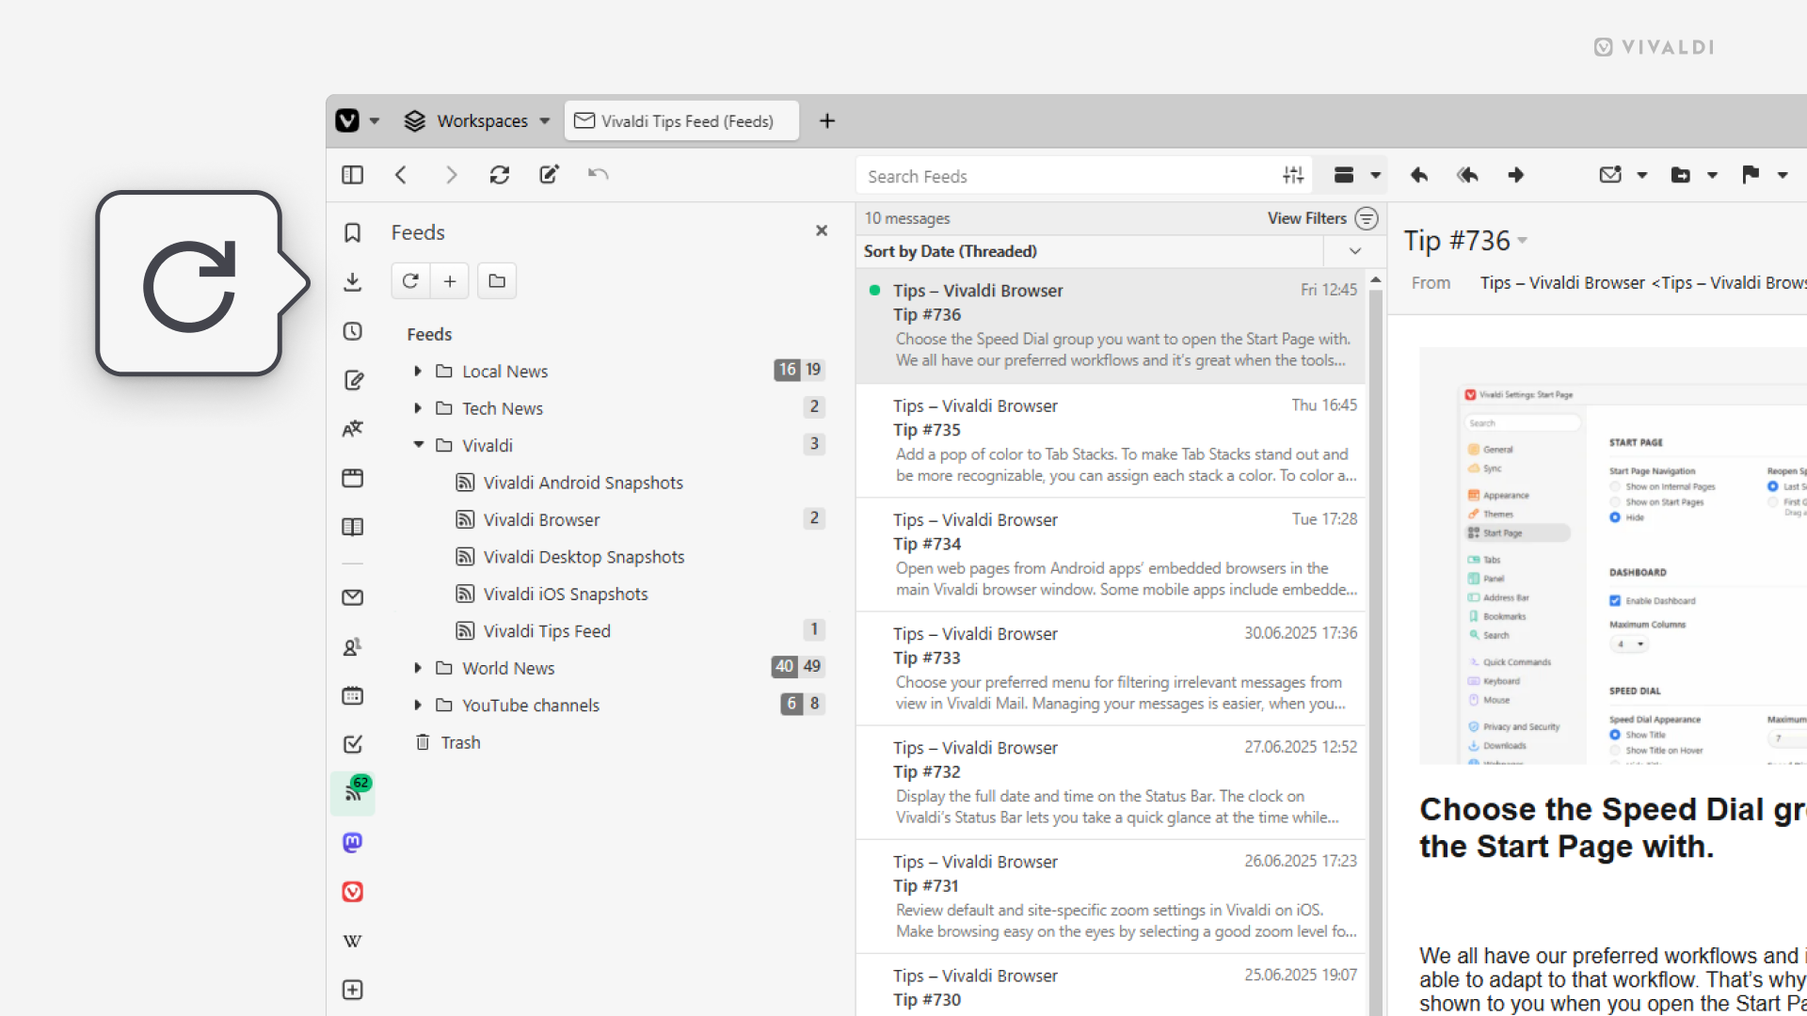Open the Vivaldi red web panel

click(353, 892)
